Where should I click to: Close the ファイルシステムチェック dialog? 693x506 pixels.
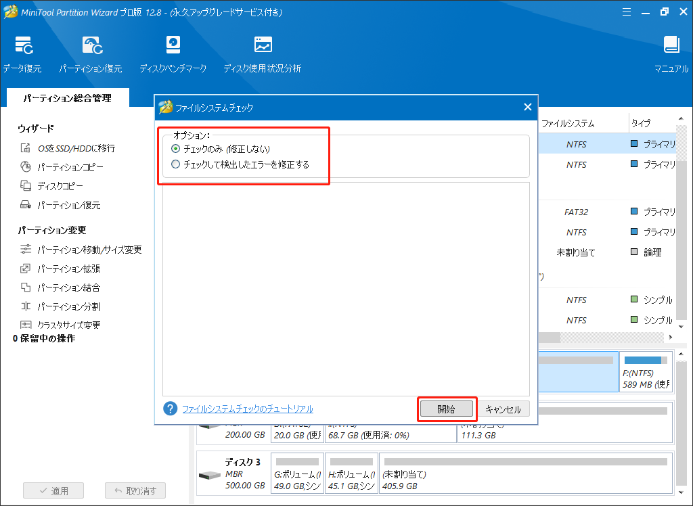(528, 107)
